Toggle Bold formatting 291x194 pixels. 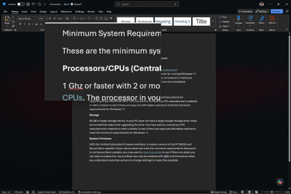pos(20,24)
